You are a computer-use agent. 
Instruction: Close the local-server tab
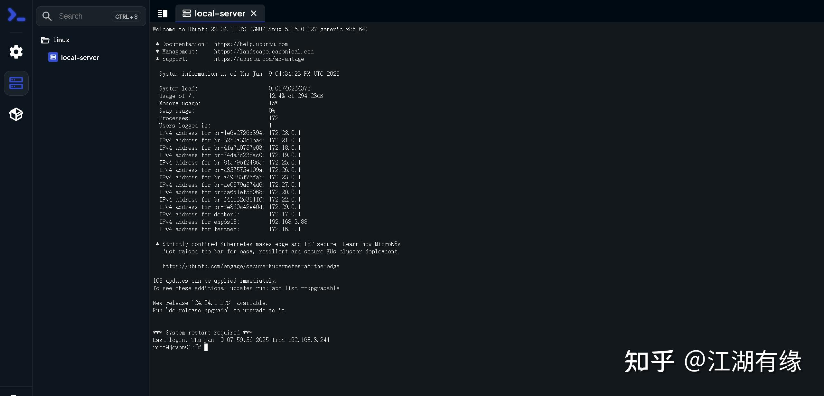pyautogui.click(x=254, y=13)
